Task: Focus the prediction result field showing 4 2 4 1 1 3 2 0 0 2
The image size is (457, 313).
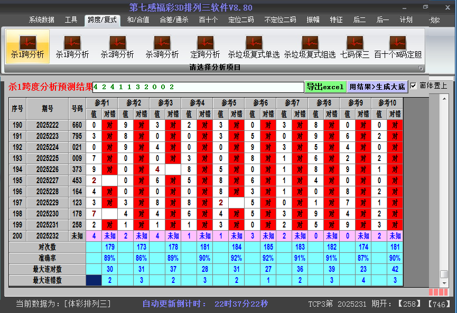Action: pyautogui.click(x=198, y=87)
